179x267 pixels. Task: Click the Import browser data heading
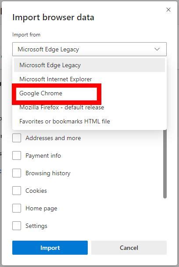coord(53,18)
